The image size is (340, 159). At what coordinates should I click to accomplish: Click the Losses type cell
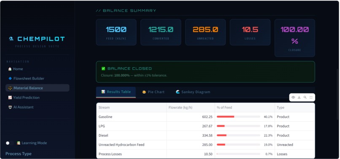click(x=295, y=154)
